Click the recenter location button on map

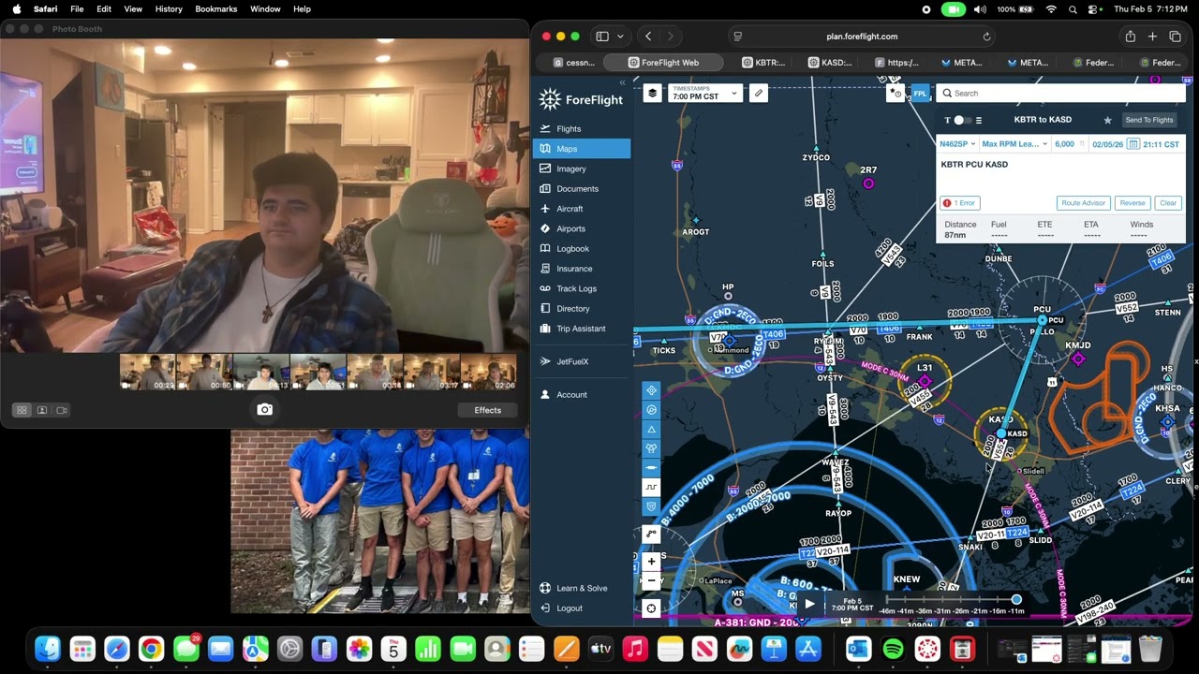click(x=651, y=608)
